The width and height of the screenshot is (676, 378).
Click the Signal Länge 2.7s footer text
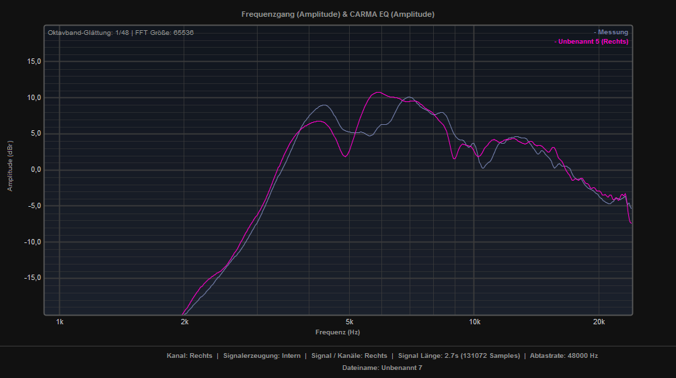pyautogui.click(x=459, y=356)
